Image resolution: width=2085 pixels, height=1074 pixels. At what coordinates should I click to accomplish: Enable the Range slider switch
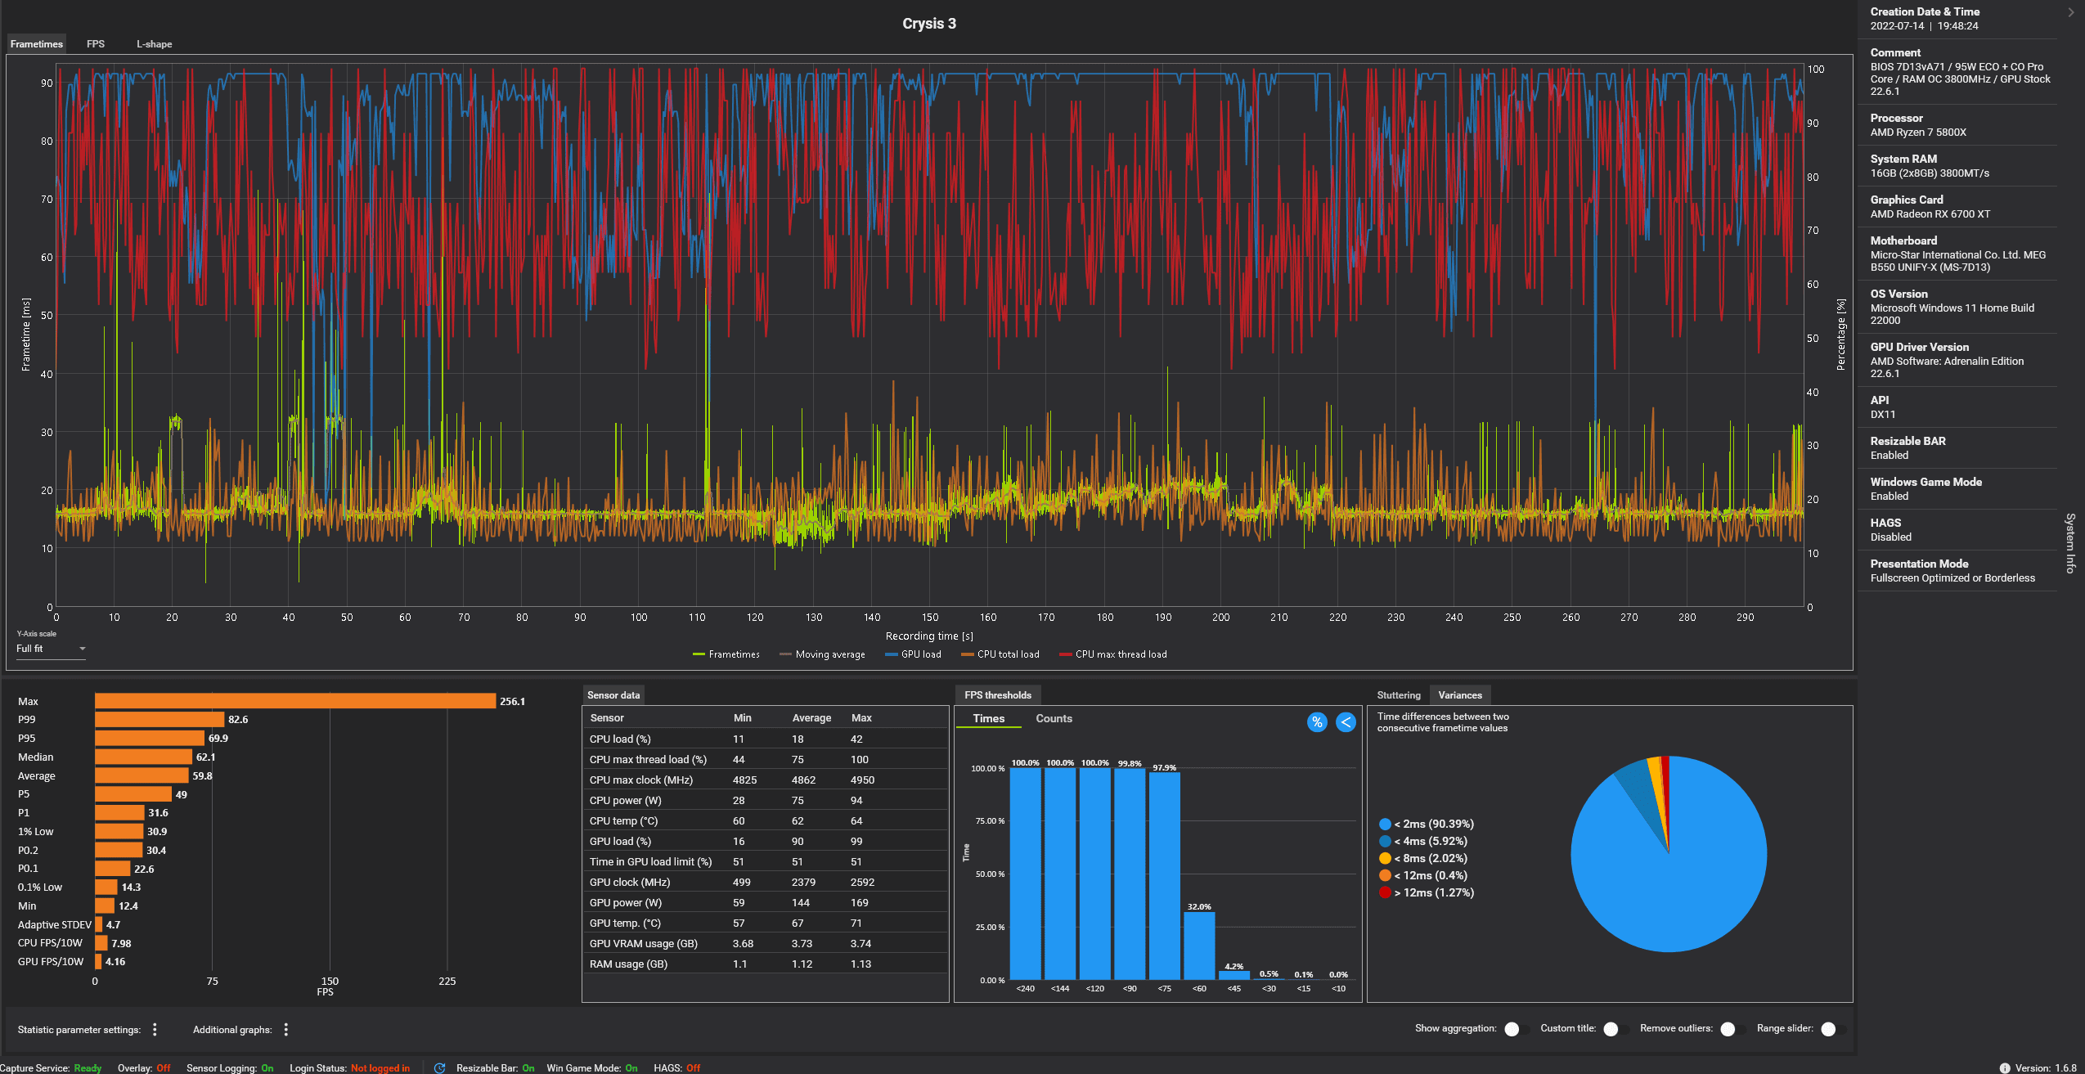point(1833,1028)
